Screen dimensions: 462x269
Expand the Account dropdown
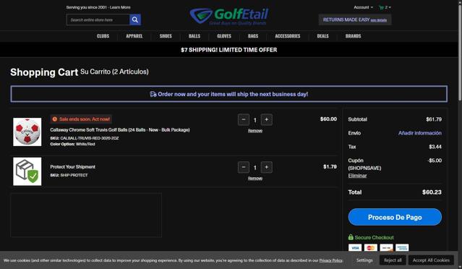point(363,7)
